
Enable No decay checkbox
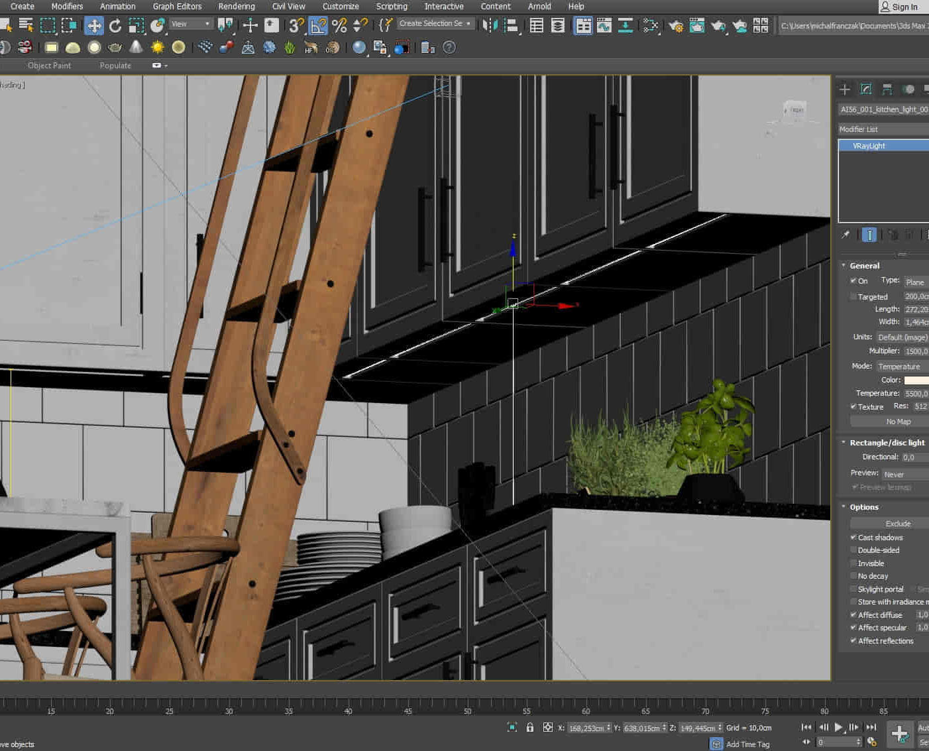[x=853, y=575]
